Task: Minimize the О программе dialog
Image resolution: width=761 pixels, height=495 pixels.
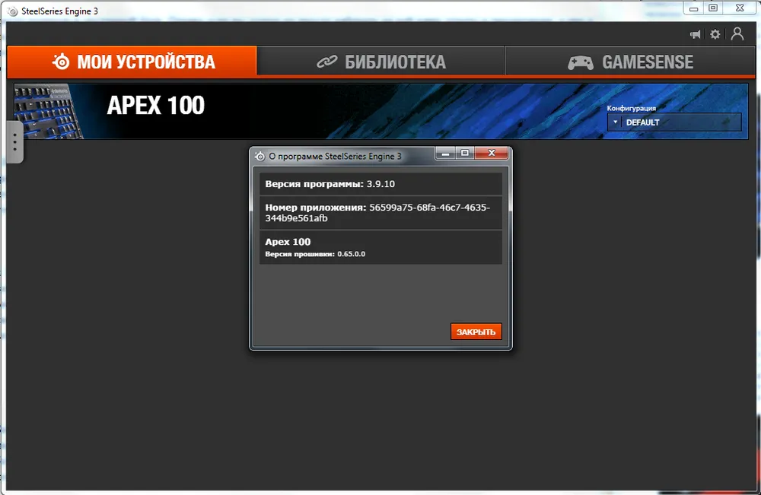Action: pyautogui.click(x=445, y=153)
